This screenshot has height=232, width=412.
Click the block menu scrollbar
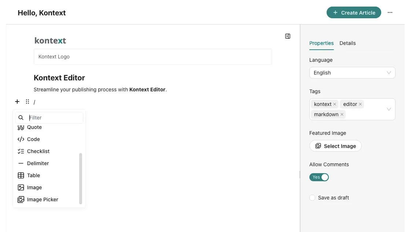pyautogui.click(x=81, y=178)
